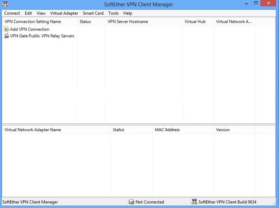This screenshot has height=208, width=279.
Task: Select the VPN Gate flask icon
Action: [x=6, y=36]
